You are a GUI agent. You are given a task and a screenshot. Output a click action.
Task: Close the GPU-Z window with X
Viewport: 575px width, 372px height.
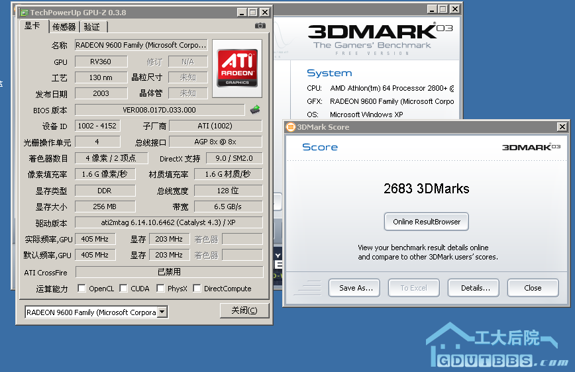tap(265, 13)
